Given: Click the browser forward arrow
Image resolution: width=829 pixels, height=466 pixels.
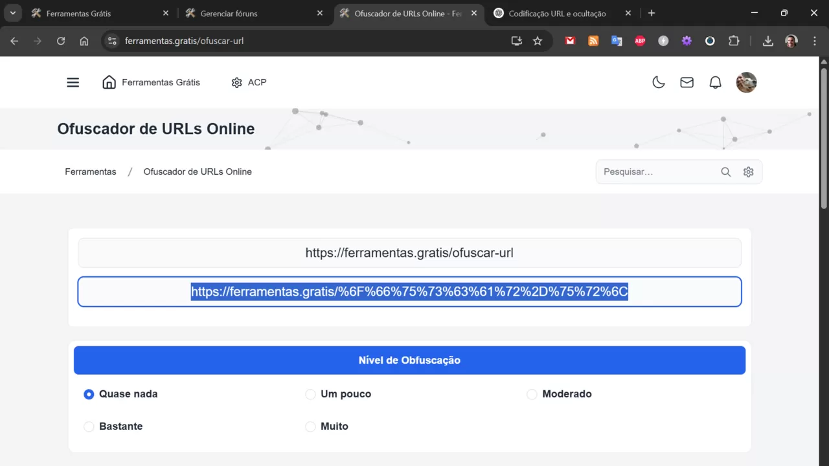Looking at the screenshot, I should point(38,41).
